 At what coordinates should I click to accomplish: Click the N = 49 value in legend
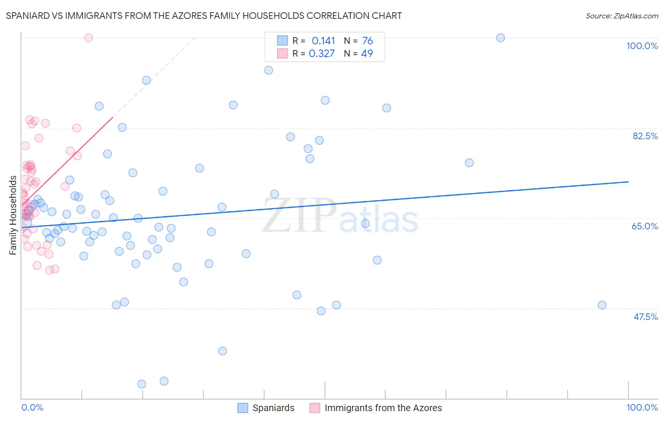pyautogui.click(x=358, y=53)
